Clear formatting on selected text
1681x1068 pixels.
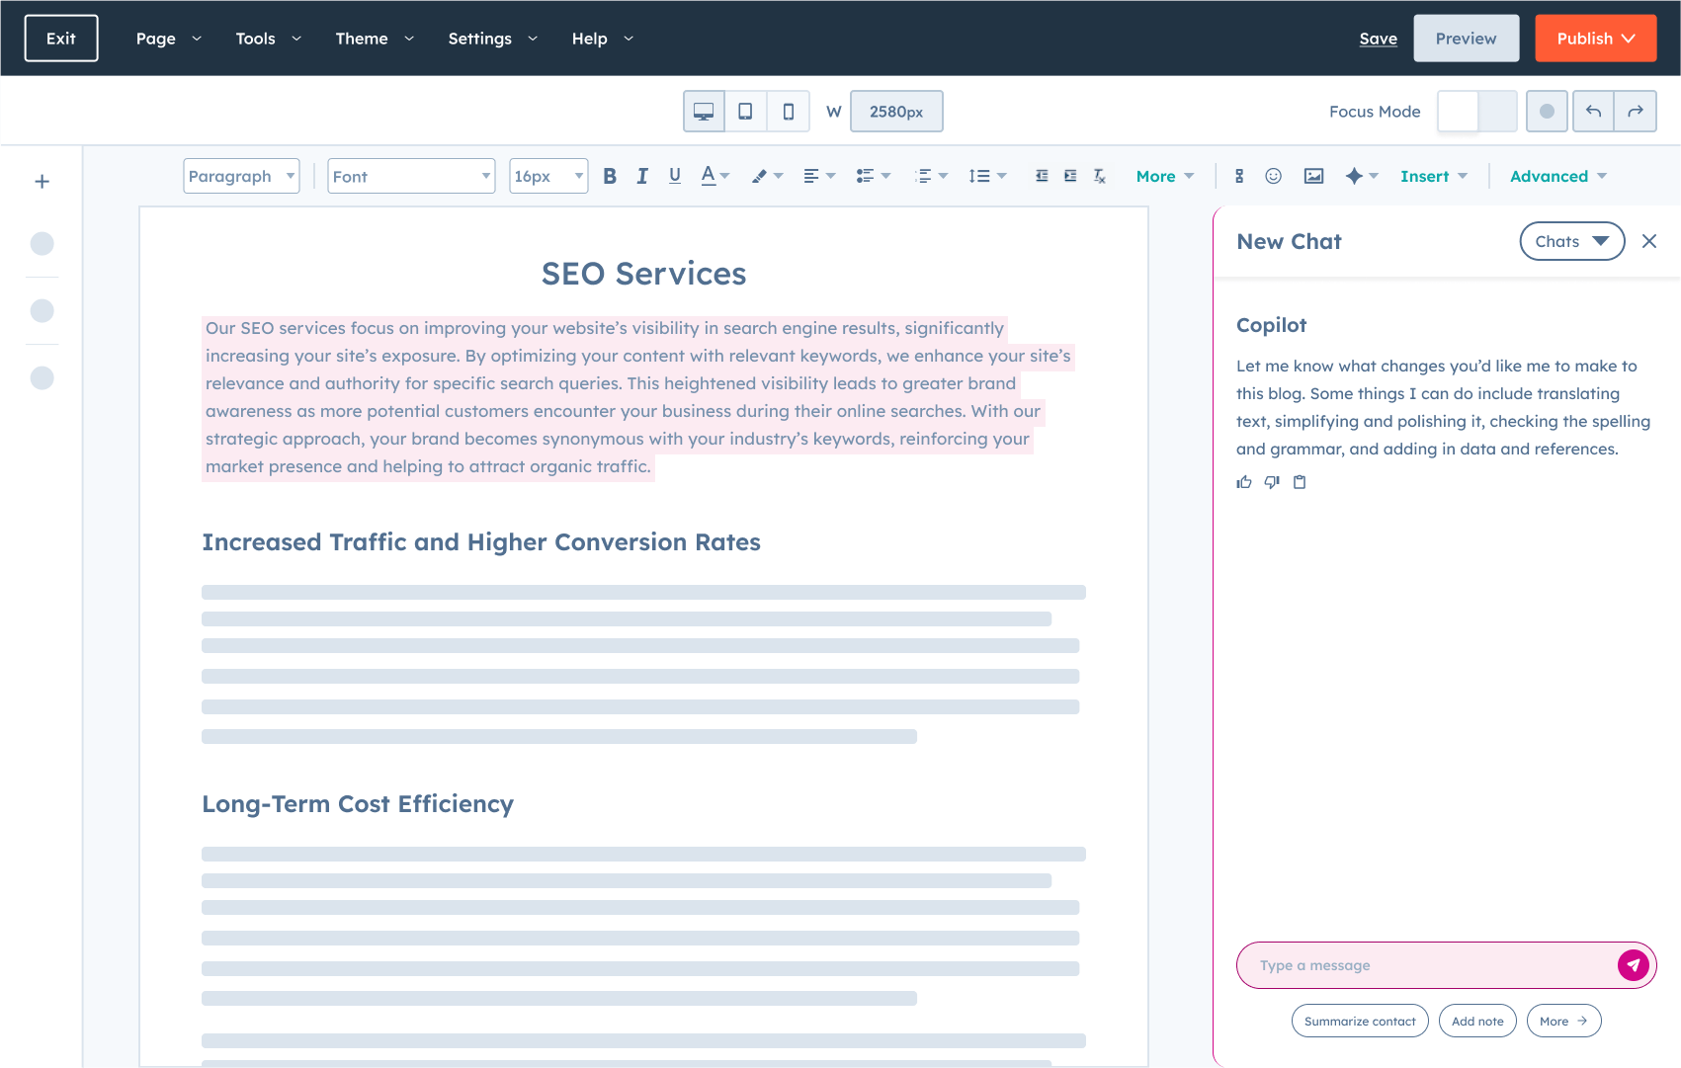pos(1099,175)
